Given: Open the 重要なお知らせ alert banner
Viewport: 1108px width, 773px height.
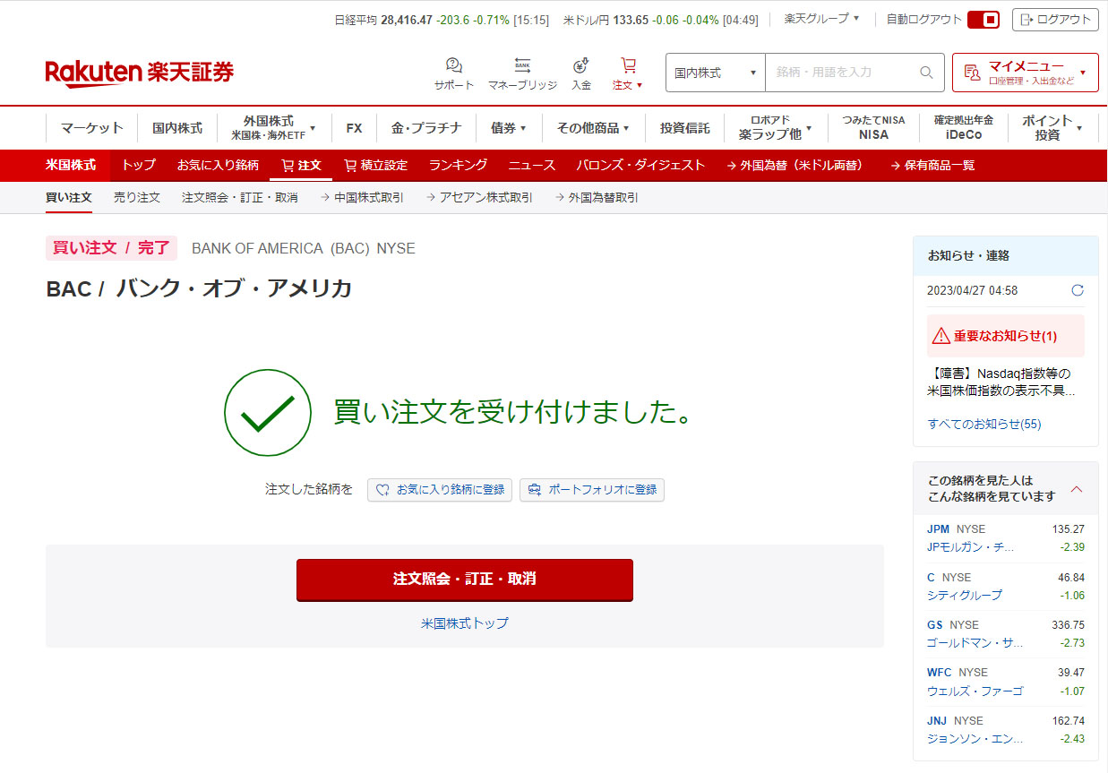Looking at the screenshot, I should point(1005,336).
